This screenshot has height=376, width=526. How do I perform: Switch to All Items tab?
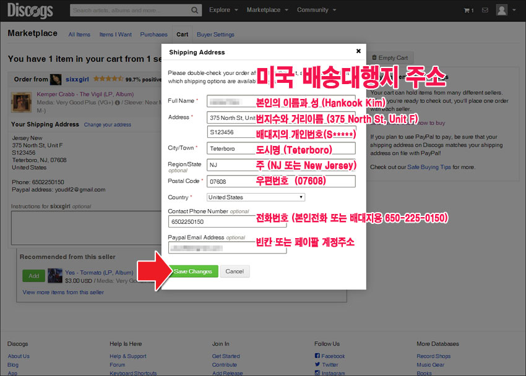pyautogui.click(x=79, y=35)
